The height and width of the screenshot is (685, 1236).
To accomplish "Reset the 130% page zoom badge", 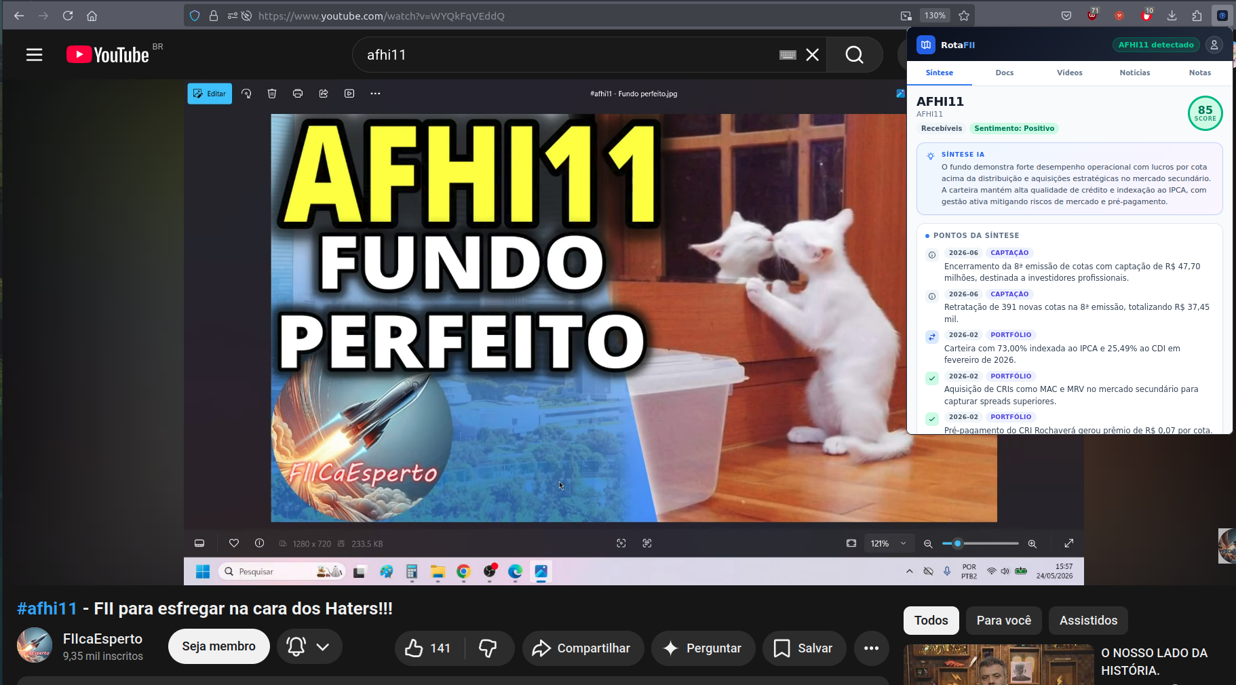I will point(935,16).
